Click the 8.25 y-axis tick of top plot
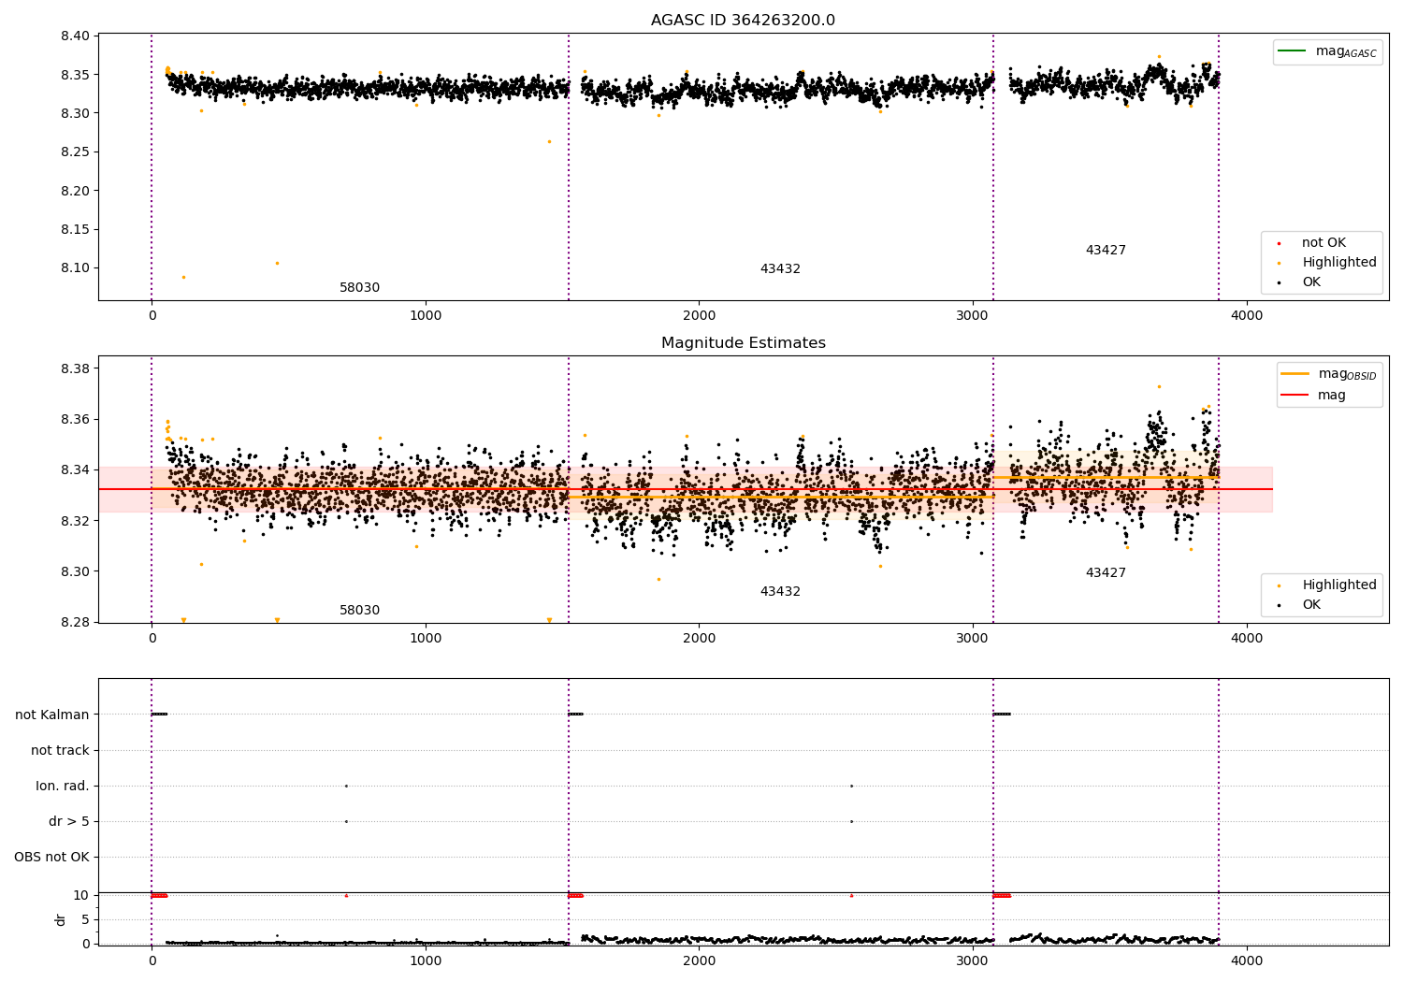 [x=75, y=152]
